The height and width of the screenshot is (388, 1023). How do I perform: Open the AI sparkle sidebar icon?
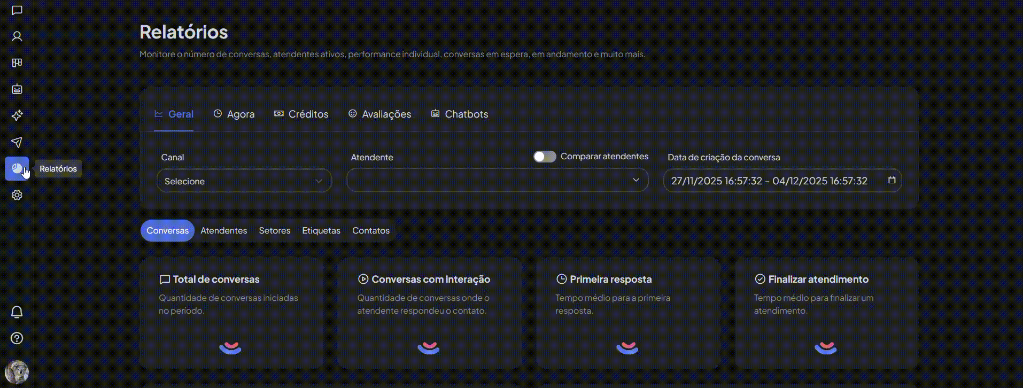(17, 115)
